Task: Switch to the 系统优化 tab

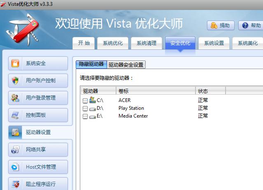Action: [113, 43]
